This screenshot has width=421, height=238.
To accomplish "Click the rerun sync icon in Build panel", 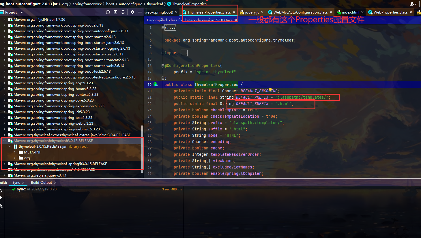I will click(1, 190).
